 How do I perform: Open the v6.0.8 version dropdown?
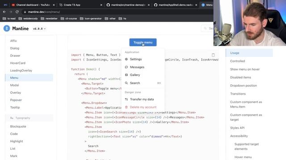pos(39,28)
